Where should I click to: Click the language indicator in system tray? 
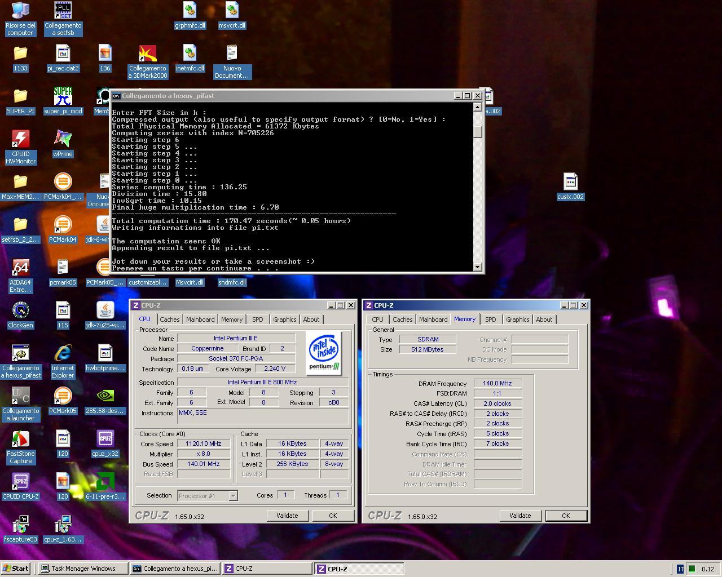(680, 569)
